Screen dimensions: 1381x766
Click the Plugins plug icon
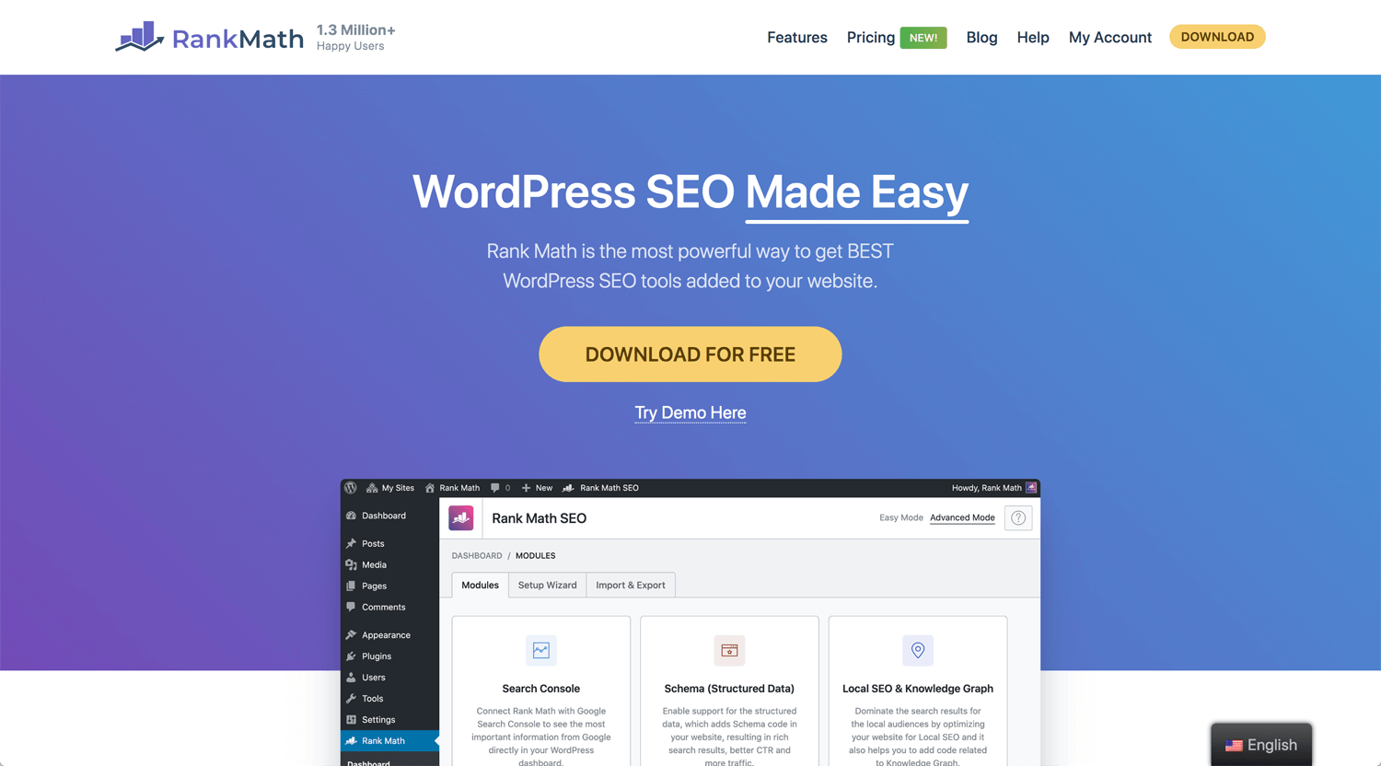click(351, 656)
